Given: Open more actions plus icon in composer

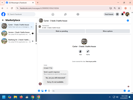Looking at the screenshot, I should 39,91.
